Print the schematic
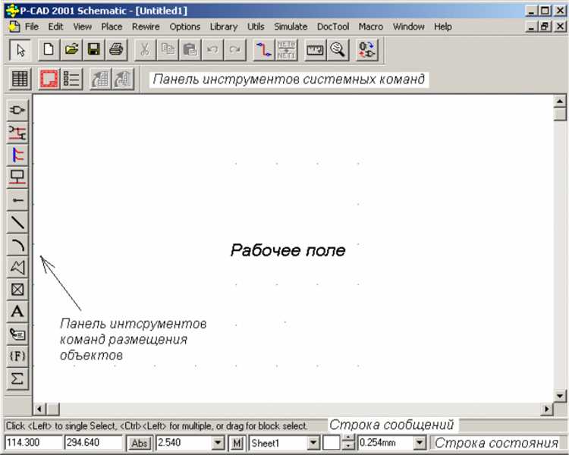This screenshot has width=569, height=455. [x=116, y=50]
